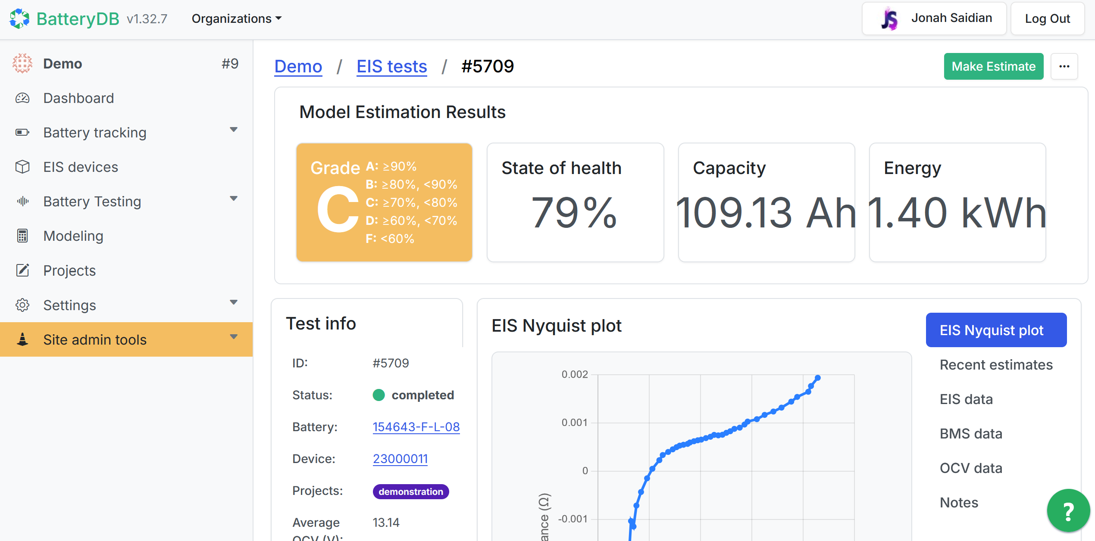1095x541 pixels.
Task: Click the Site admin tools cone icon
Action: tap(22, 339)
